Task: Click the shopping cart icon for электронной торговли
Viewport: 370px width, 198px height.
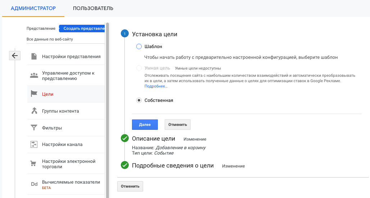Action: pyautogui.click(x=34, y=164)
